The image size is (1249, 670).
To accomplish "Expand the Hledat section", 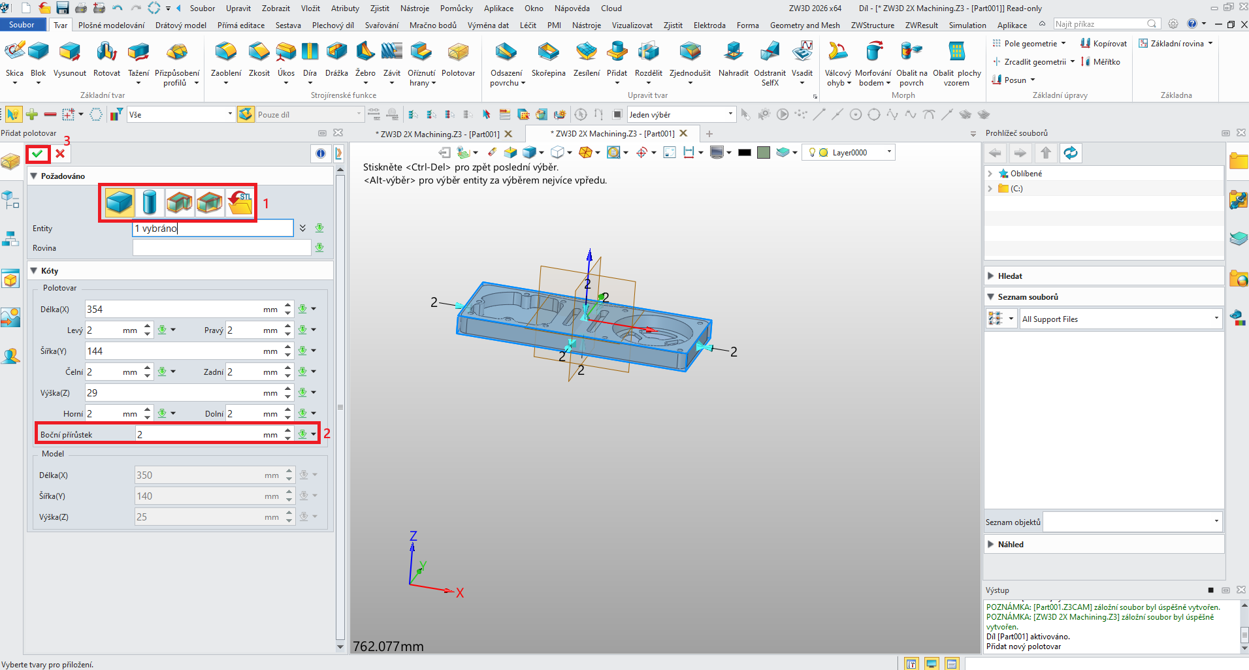I will (x=990, y=276).
